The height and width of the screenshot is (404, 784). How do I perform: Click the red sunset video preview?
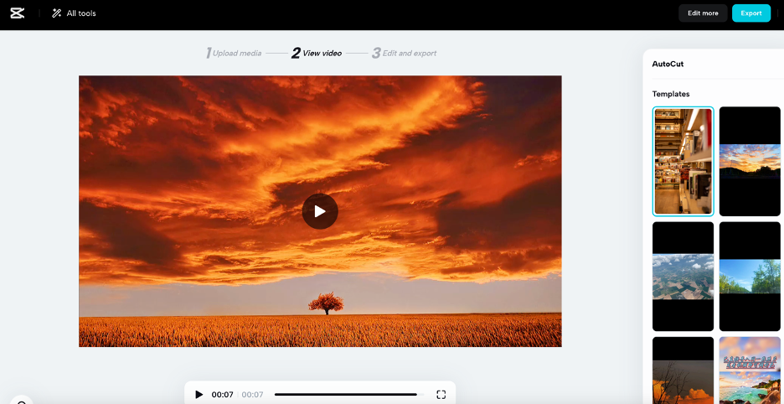point(320,211)
